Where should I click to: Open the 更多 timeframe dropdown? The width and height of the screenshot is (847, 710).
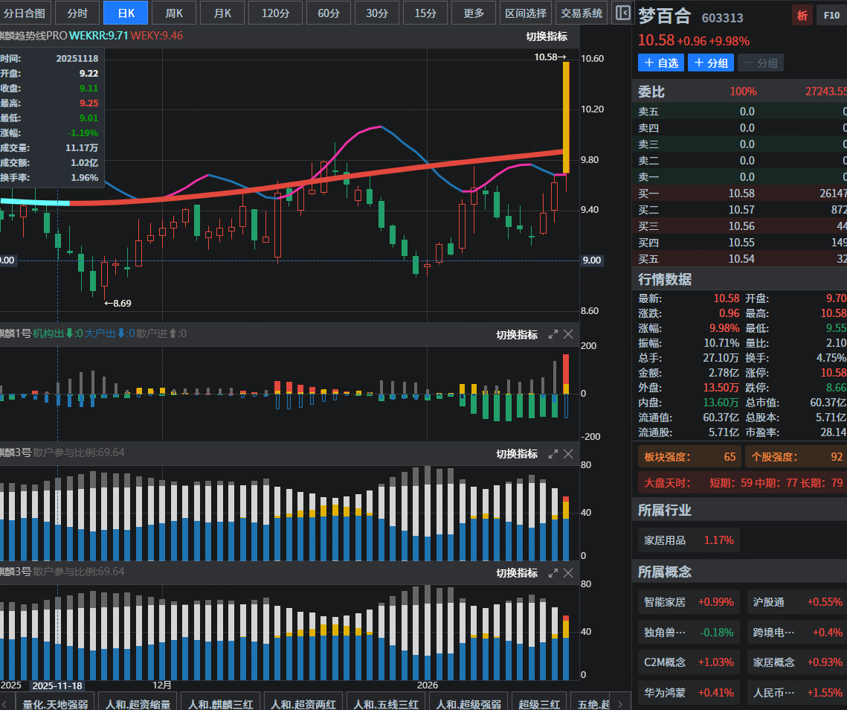point(473,13)
